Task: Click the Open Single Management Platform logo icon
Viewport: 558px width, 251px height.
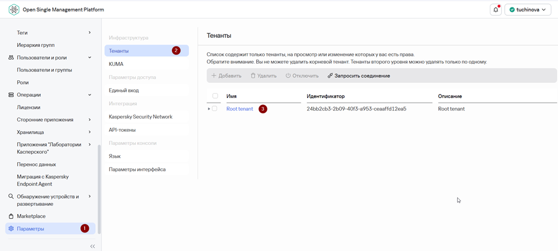Action: 14,10
